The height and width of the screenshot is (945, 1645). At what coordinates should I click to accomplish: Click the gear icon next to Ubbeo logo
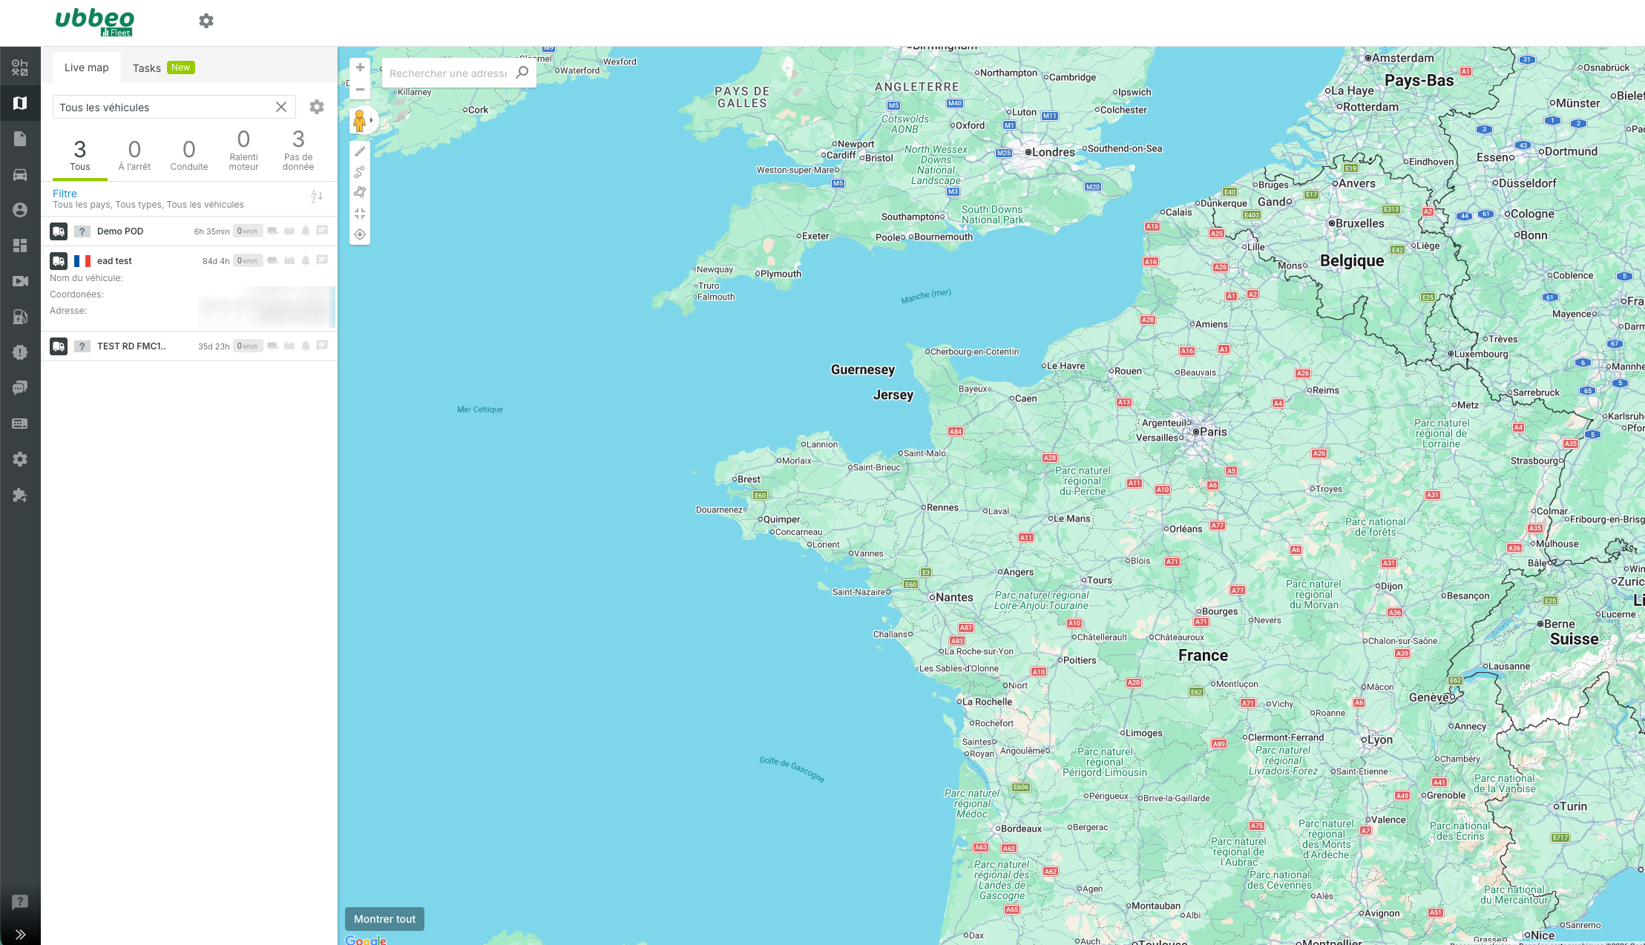coord(206,21)
